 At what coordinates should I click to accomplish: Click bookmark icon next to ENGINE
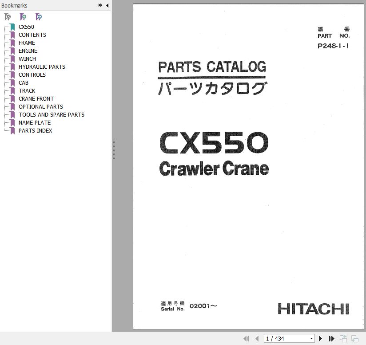point(12,51)
